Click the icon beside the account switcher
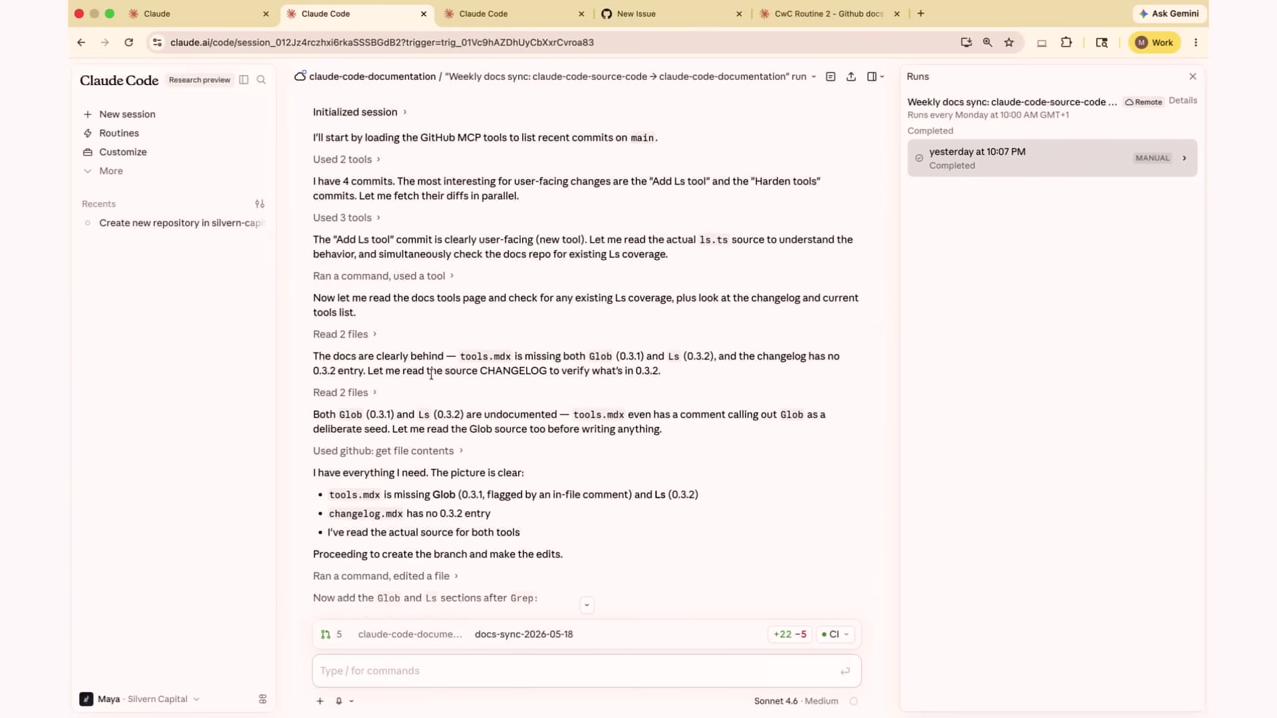1277x718 pixels. tap(263, 699)
